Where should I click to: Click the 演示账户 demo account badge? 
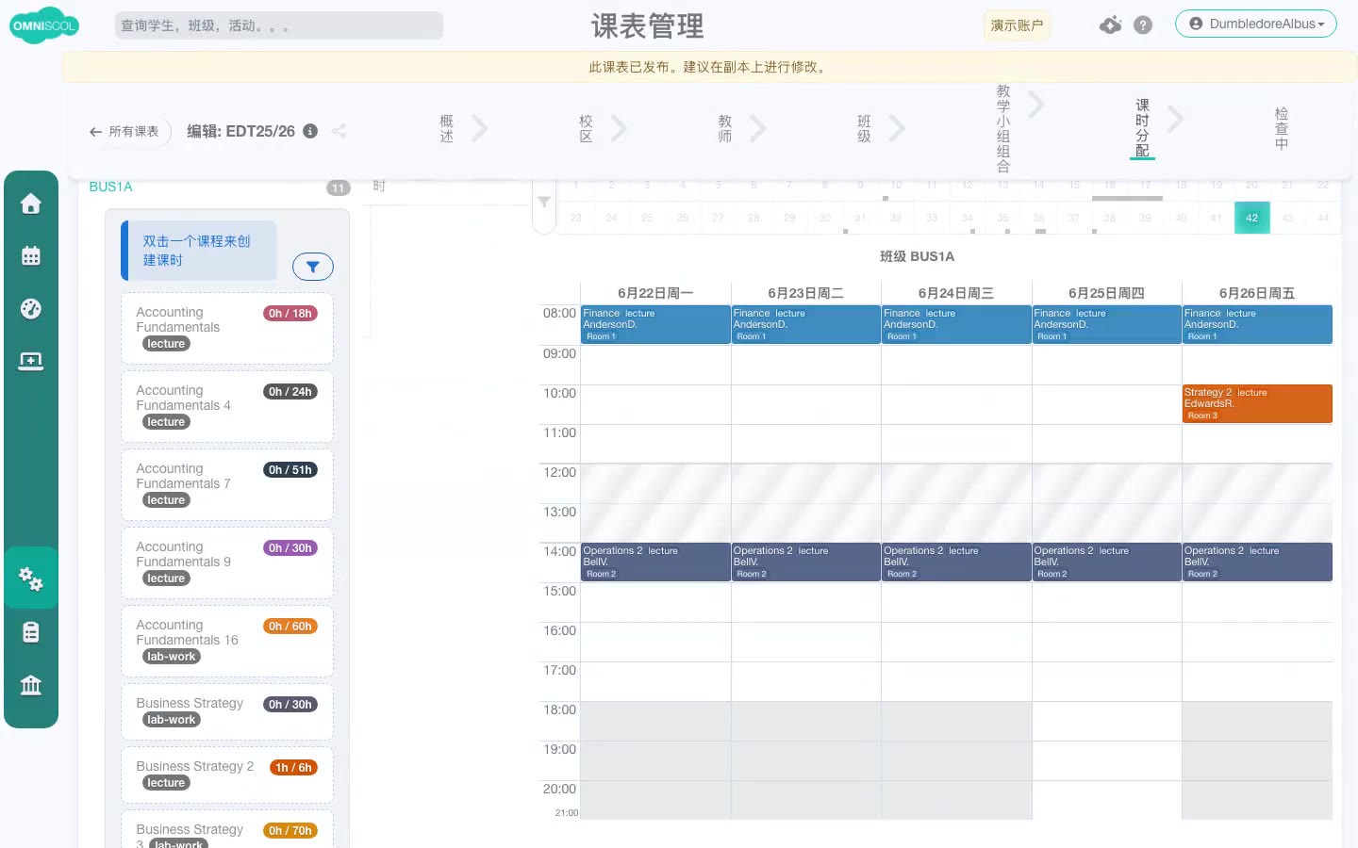click(x=1017, y=25)
